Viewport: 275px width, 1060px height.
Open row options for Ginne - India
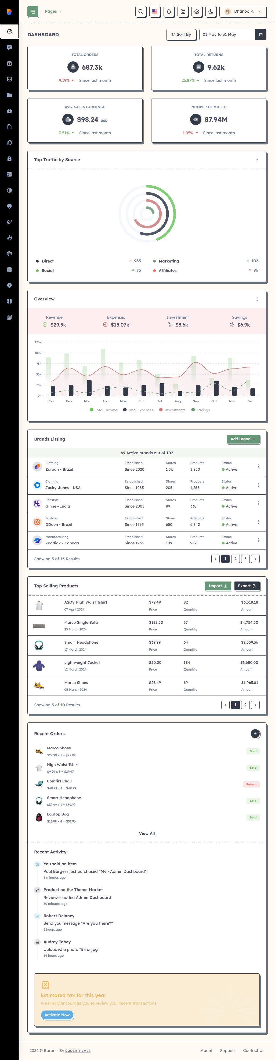click(x=259, y=503)
